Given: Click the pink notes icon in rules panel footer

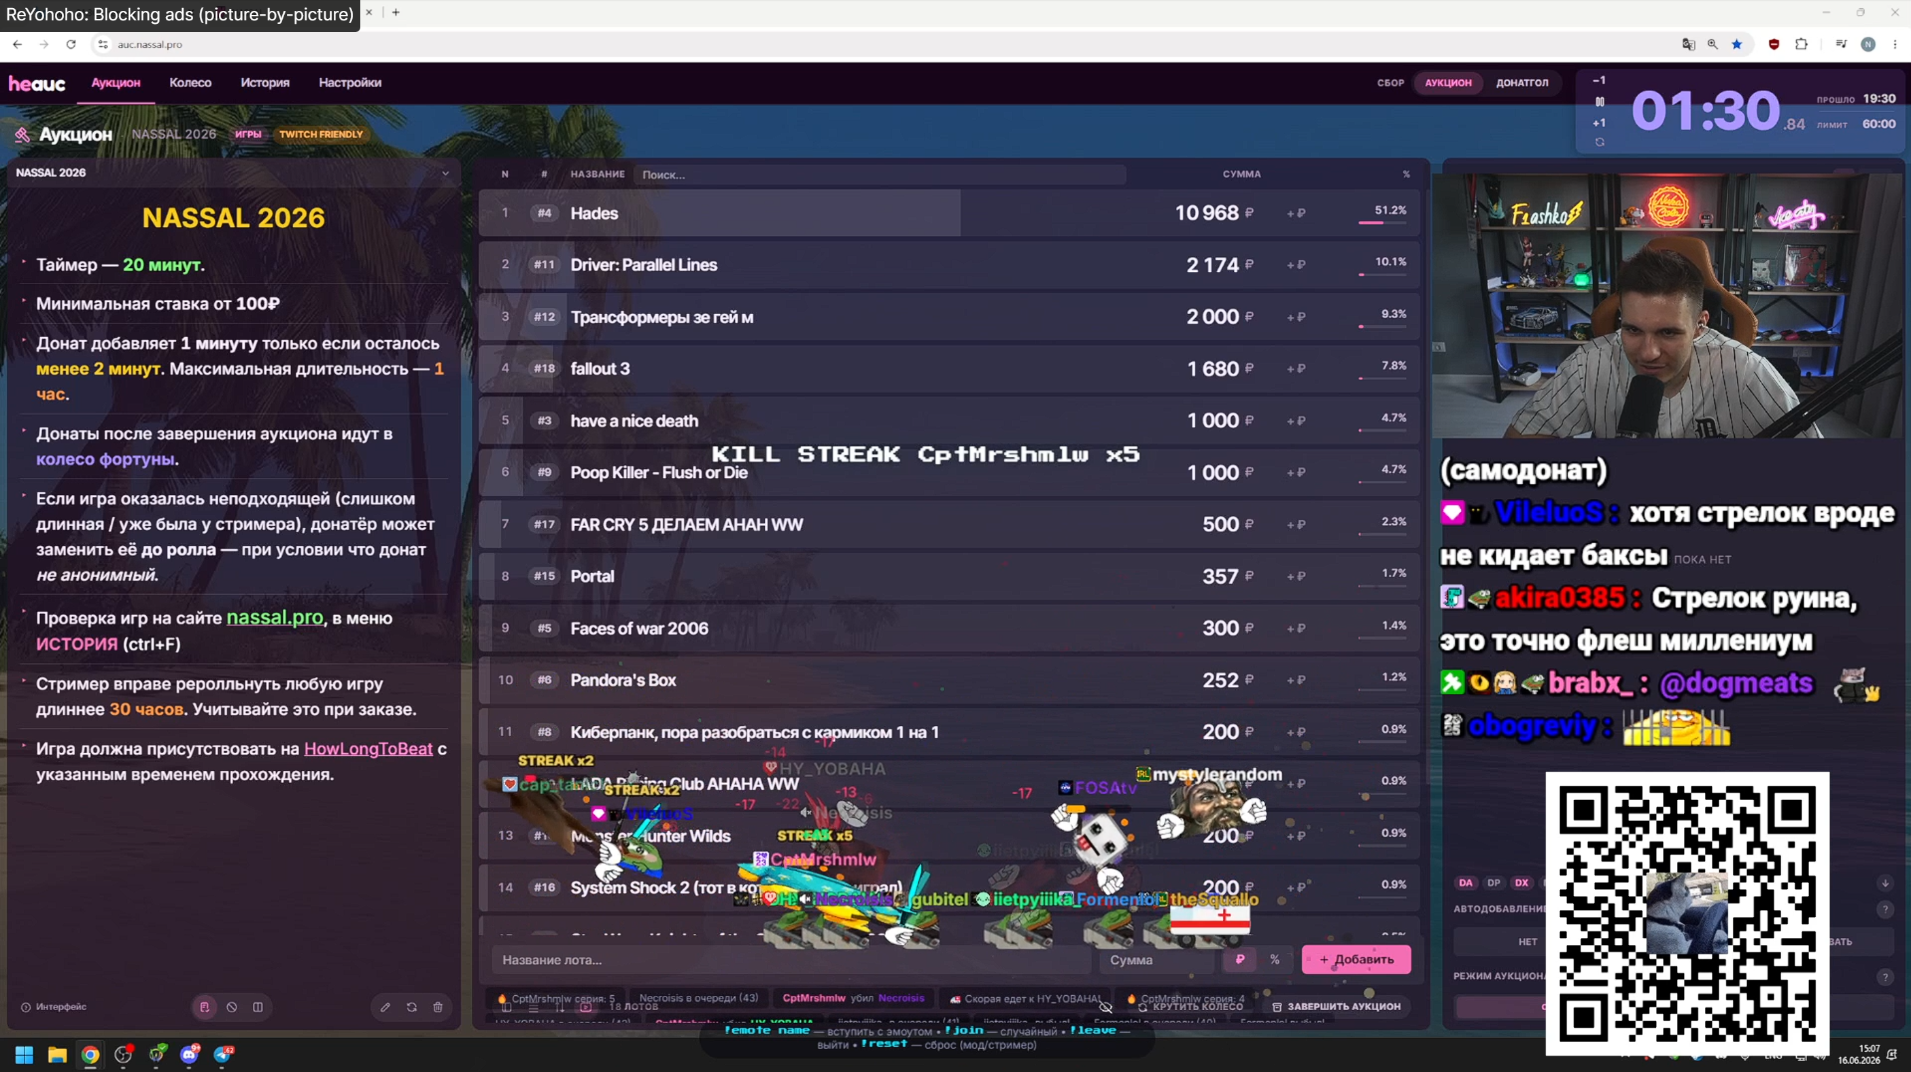Looking at the screenshot, I should (x=205, y=1007).
